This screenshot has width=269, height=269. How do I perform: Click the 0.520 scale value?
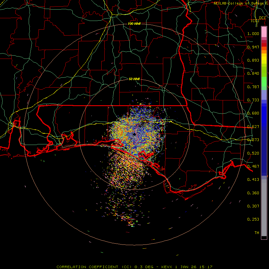point(253,153)
